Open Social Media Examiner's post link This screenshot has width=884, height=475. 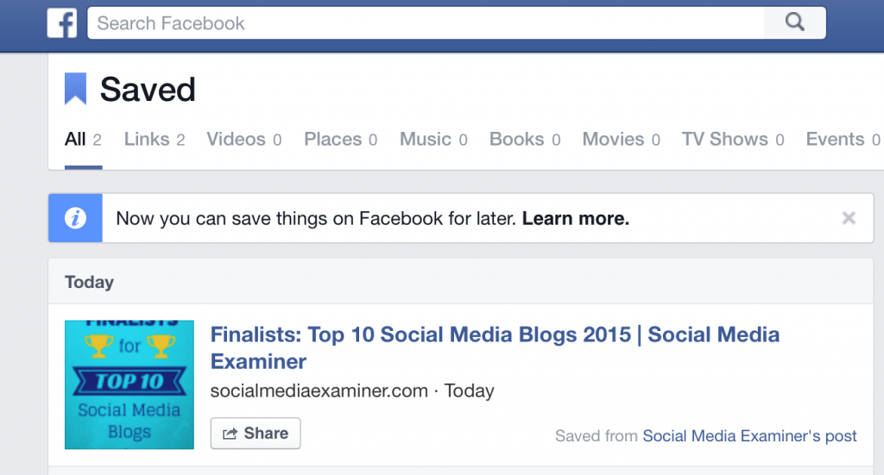[x=749, y=435]
